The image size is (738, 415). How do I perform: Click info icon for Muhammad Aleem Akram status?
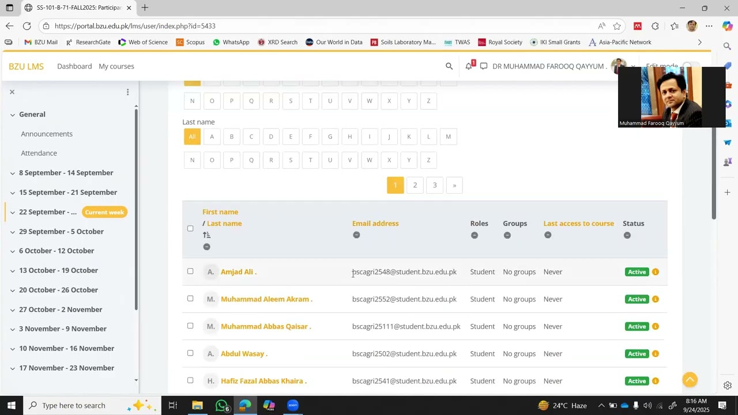coord(656,299)
